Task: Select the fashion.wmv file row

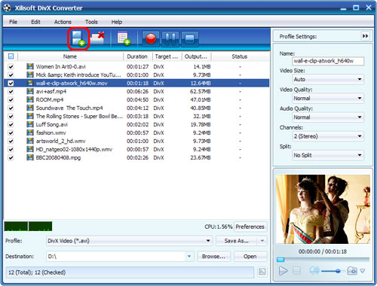Action: click(136, 132)
